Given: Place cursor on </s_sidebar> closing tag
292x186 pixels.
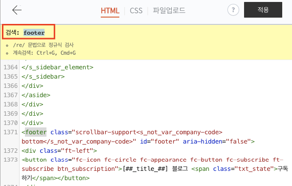Looking at the screenshot, I should point(43,77).
